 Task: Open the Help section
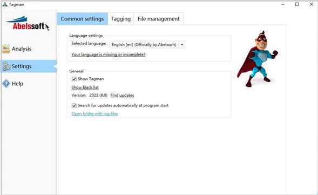pos(29,84)
